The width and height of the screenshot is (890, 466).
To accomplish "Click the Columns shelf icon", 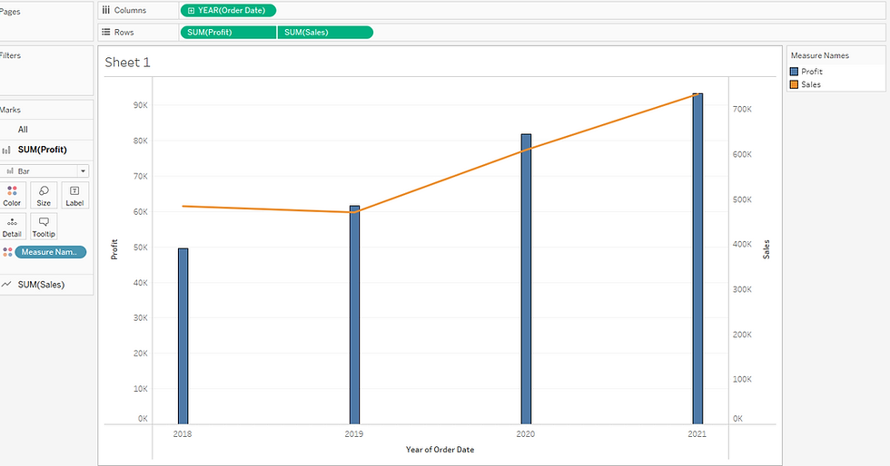I will [x=106, y=10].
